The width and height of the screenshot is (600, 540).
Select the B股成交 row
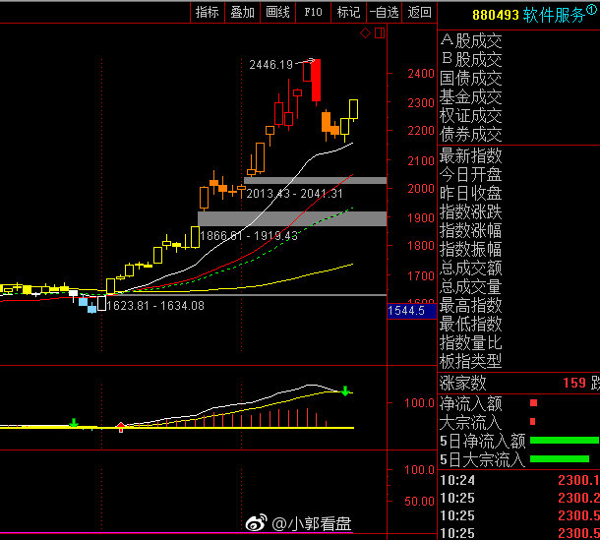click(x=471, y=59)
